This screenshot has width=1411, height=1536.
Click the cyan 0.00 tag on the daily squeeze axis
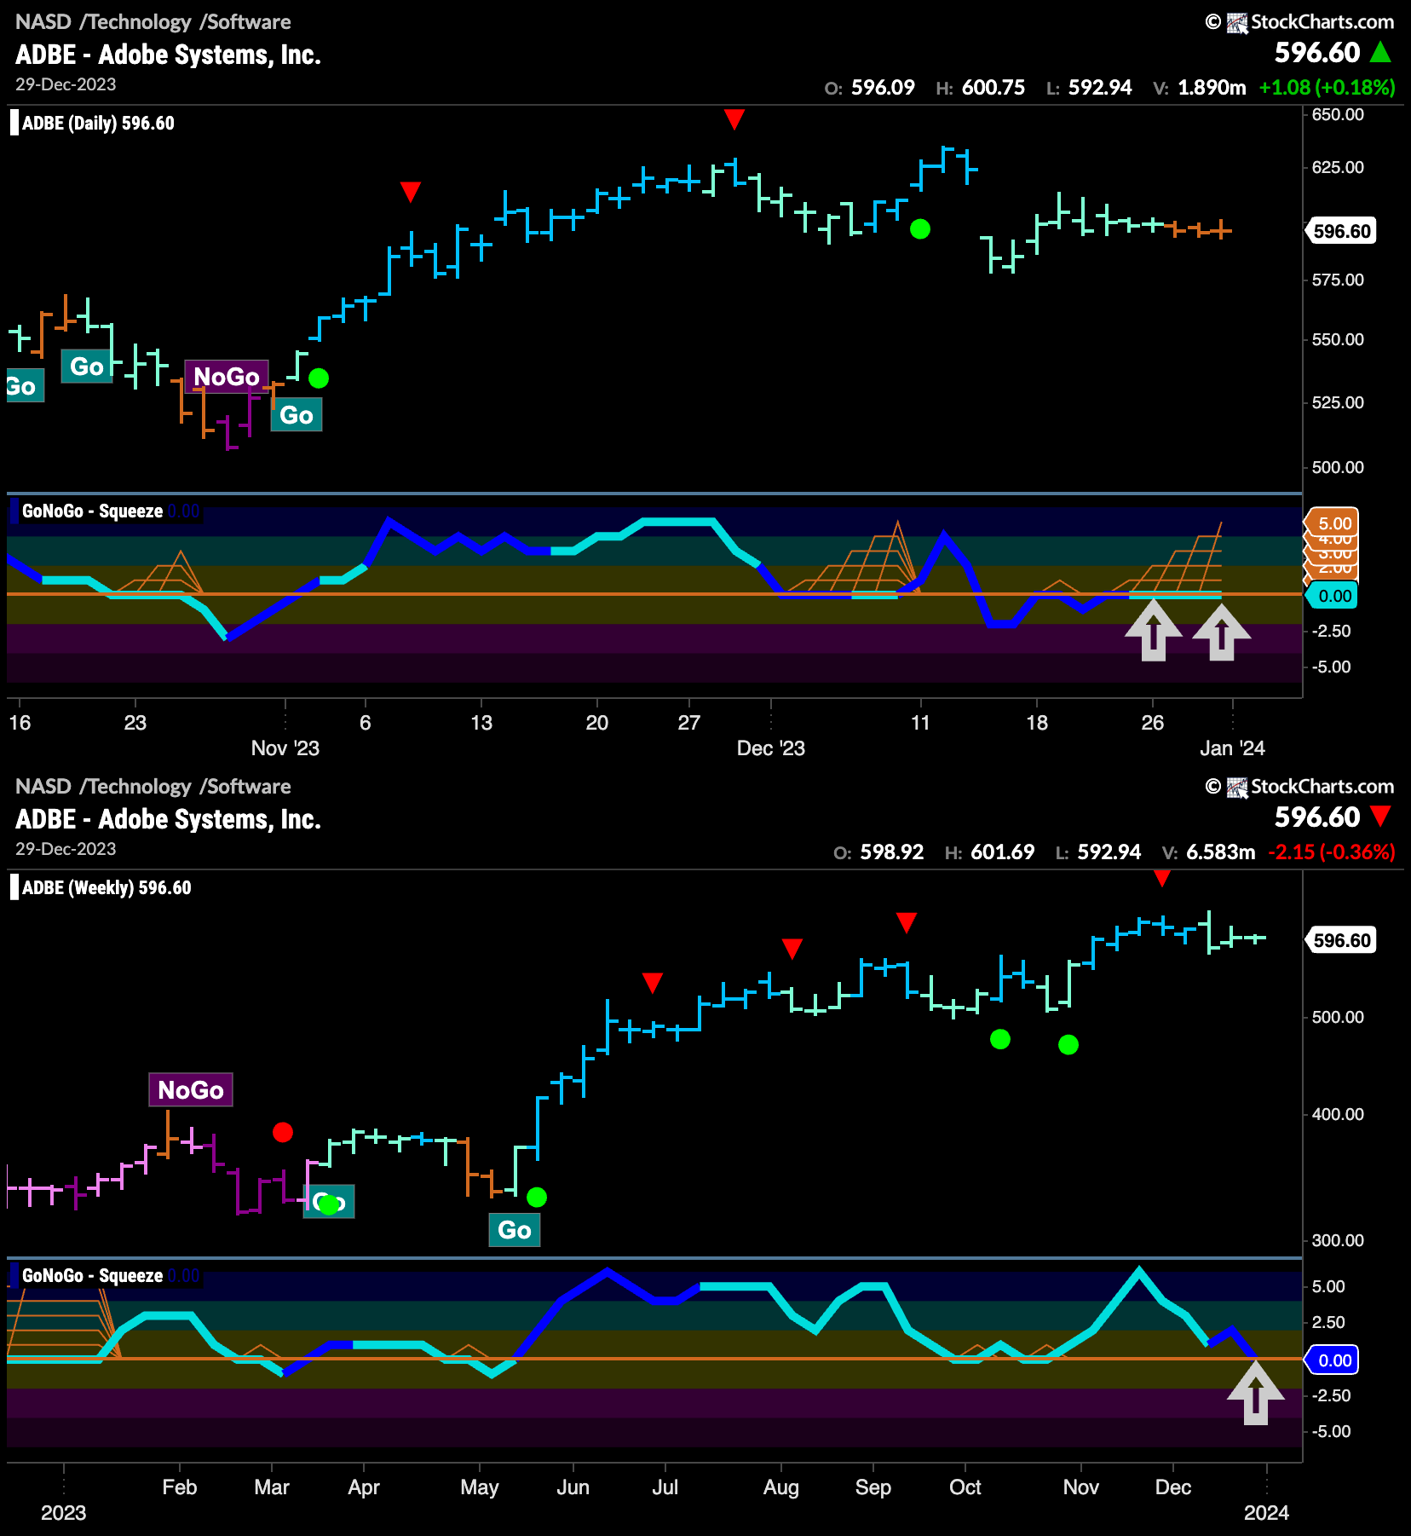pyautogui.click(x=1332, y=596)
